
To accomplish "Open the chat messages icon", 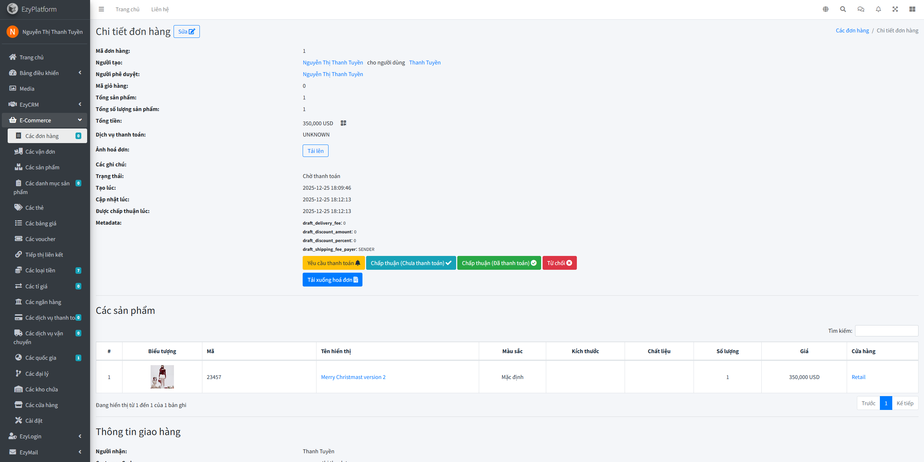I will [861, 9].
